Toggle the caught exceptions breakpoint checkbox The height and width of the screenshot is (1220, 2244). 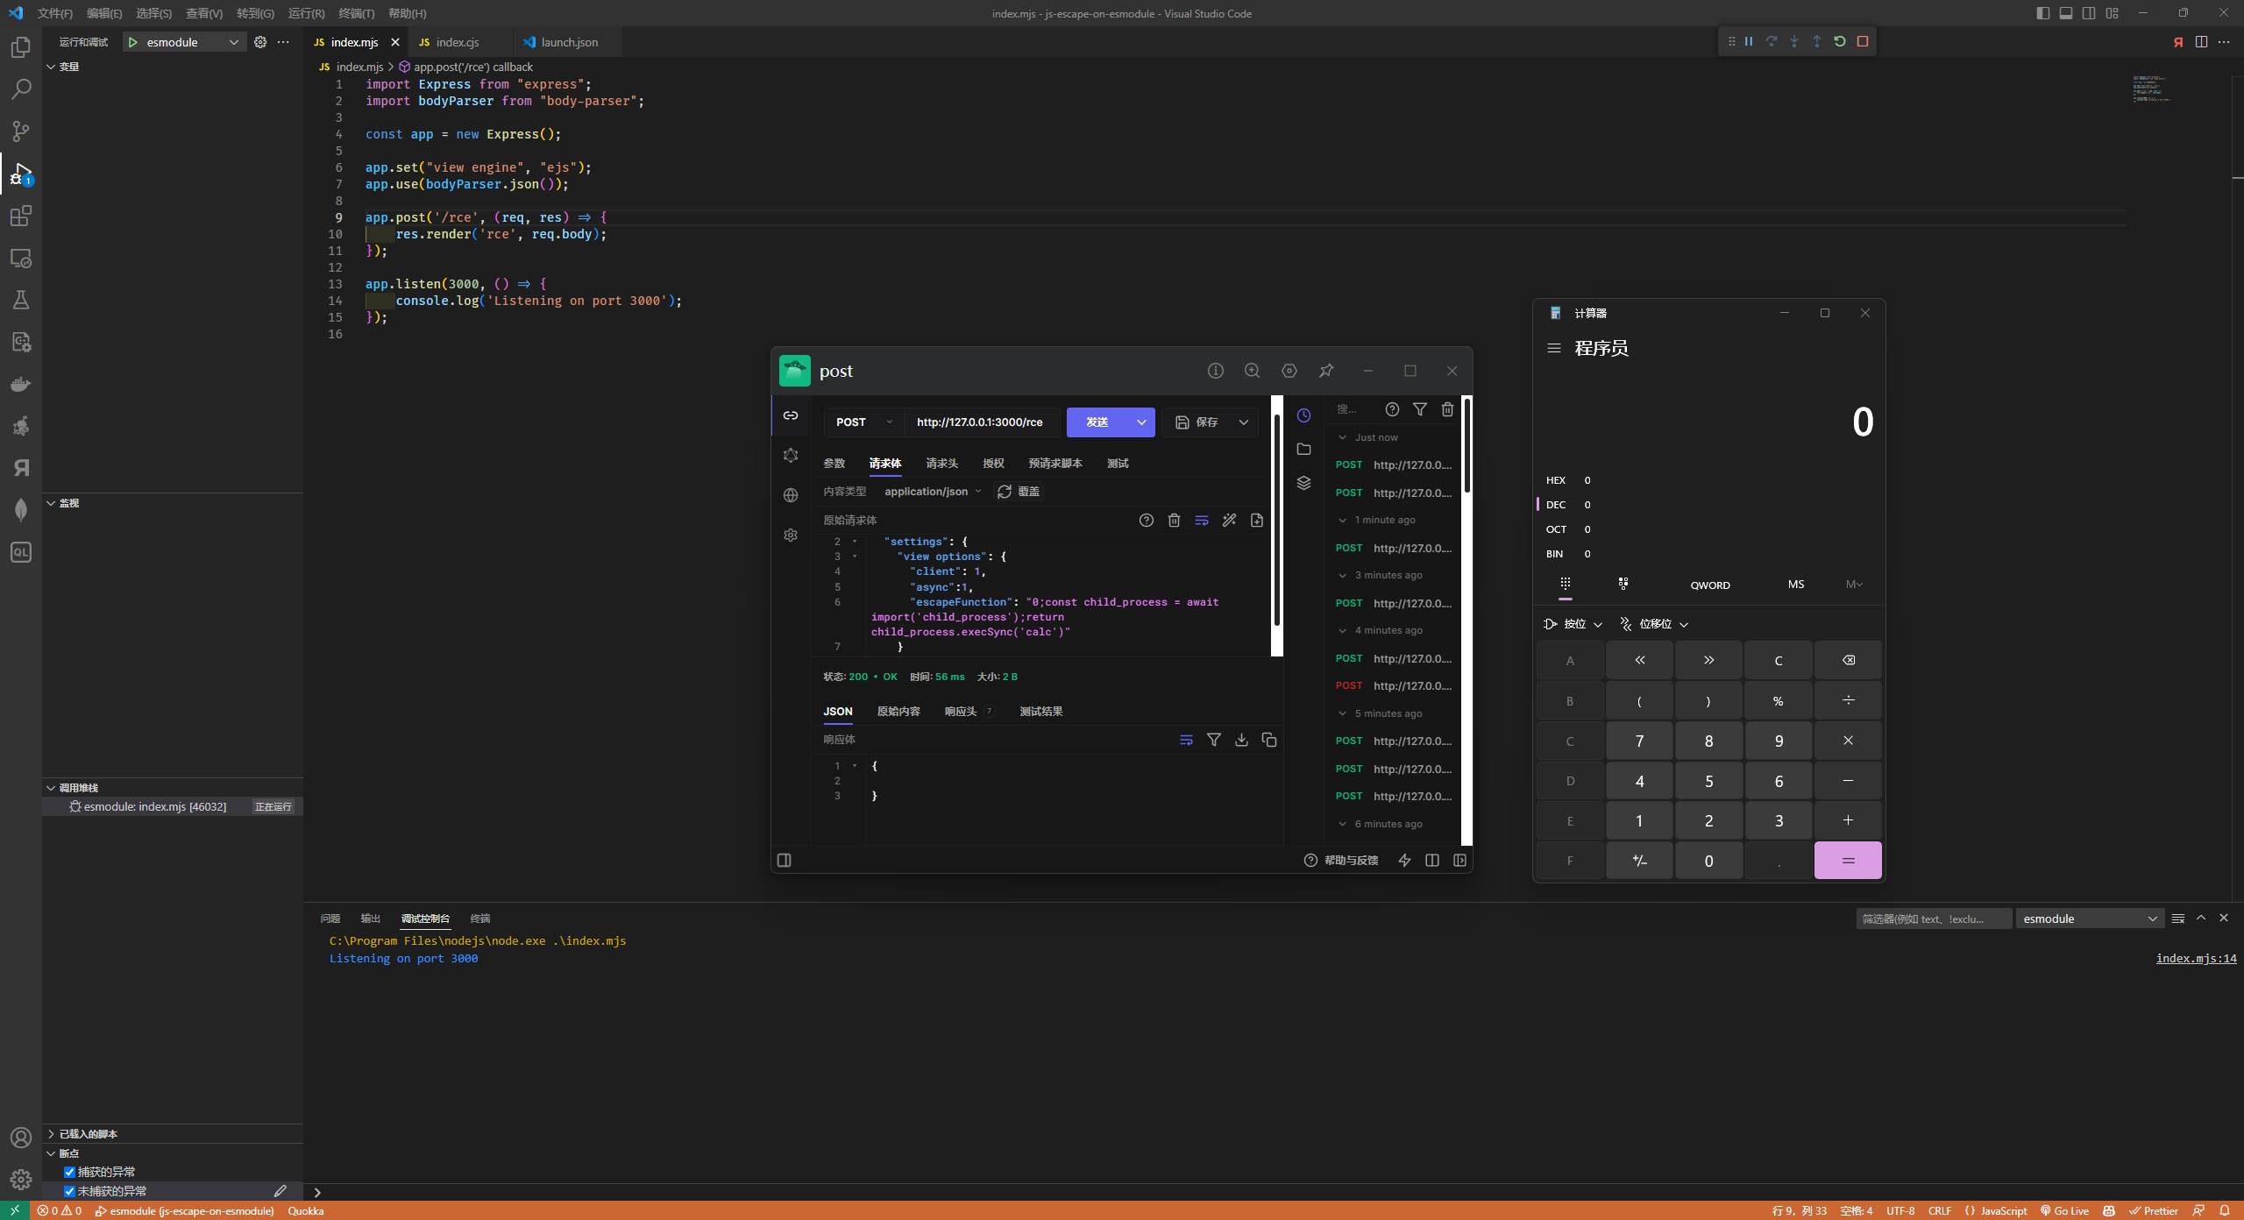point(69,1172)
